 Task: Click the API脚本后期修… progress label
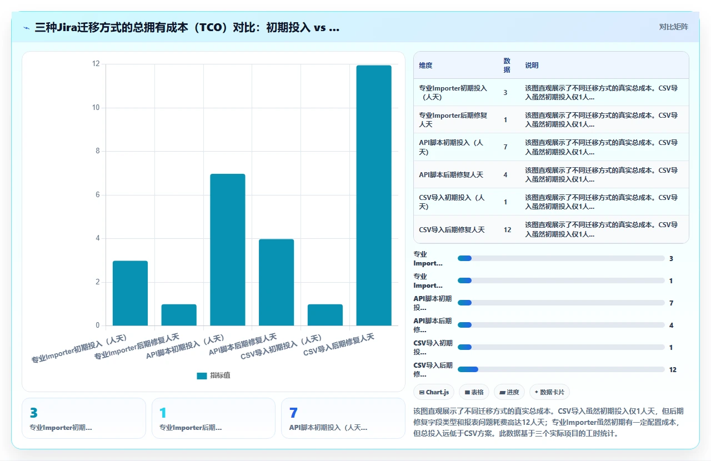pyautogui.click(x=433, y=325)
